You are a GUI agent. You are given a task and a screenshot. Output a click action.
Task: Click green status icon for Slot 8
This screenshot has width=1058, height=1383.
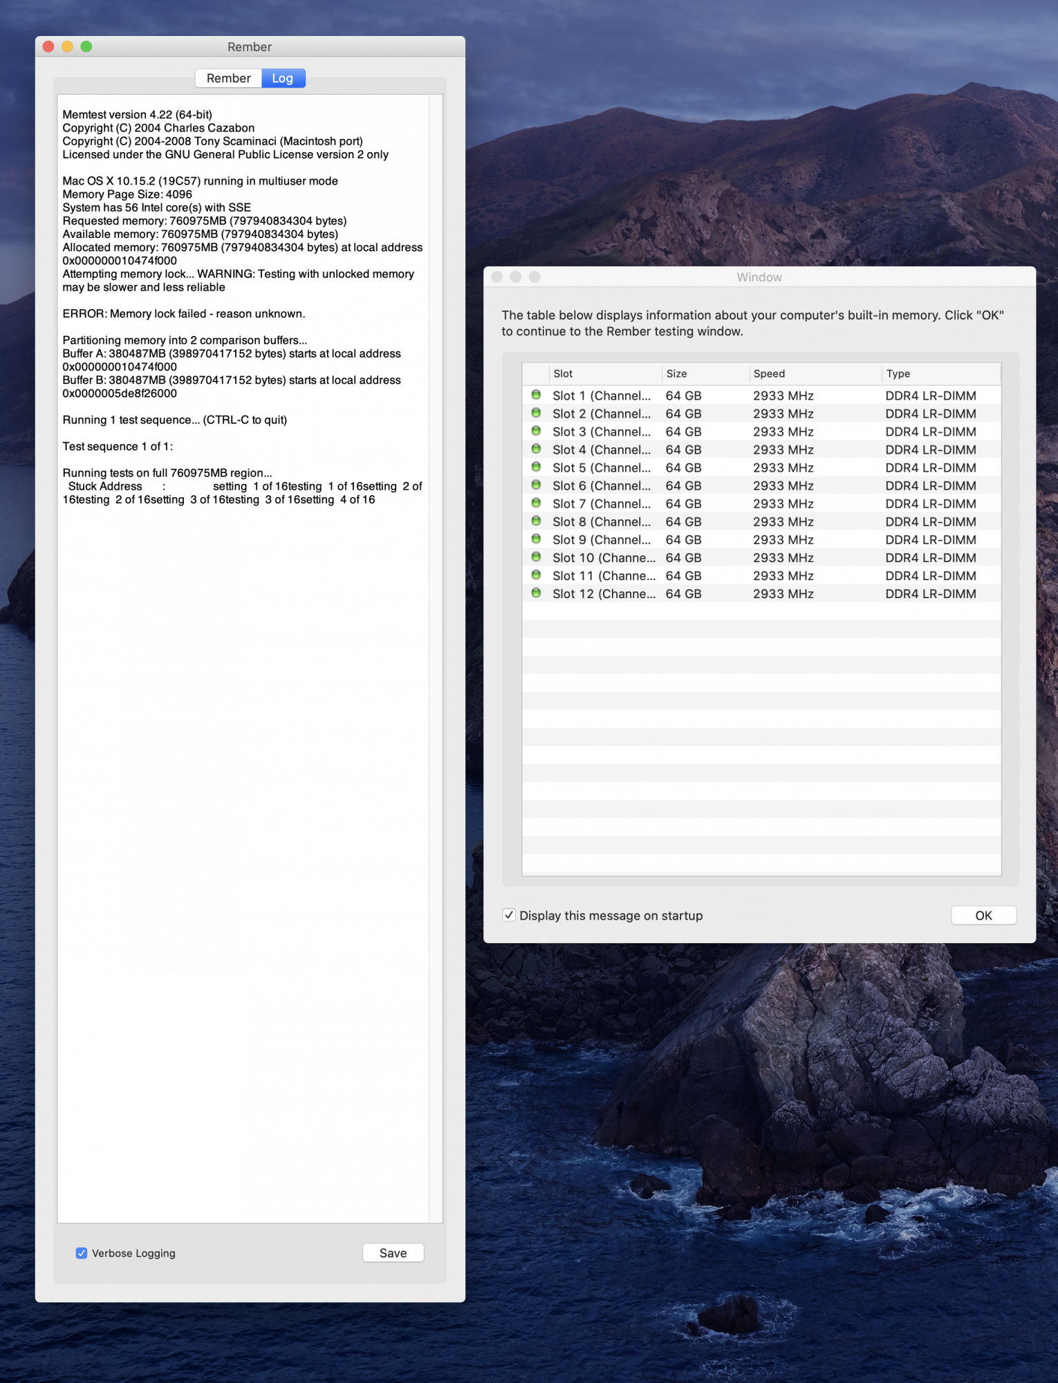pos(536,521)
